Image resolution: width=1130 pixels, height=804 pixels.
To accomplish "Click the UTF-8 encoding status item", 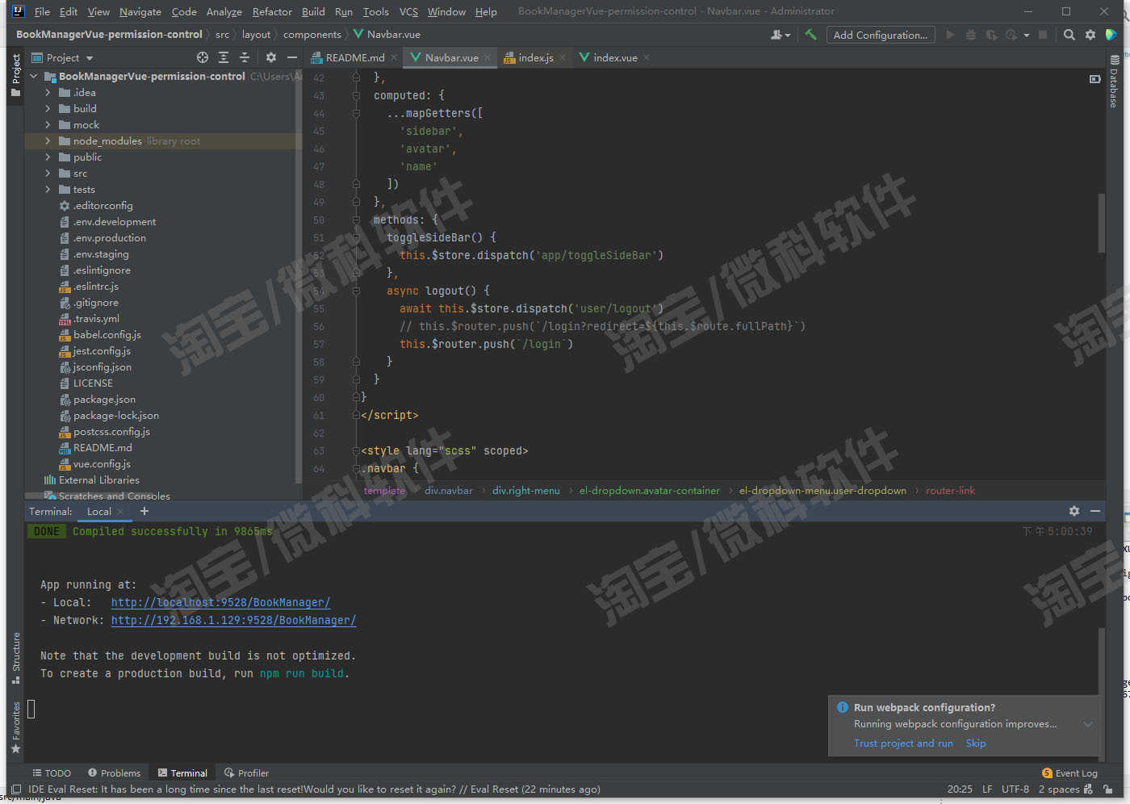I will [x=1015, y=789].
